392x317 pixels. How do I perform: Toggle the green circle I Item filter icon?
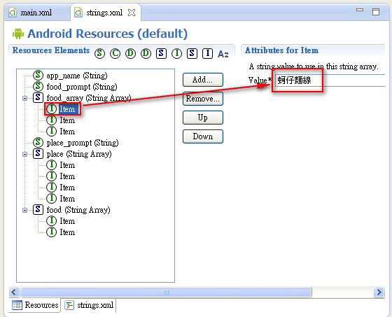(176, 53)
